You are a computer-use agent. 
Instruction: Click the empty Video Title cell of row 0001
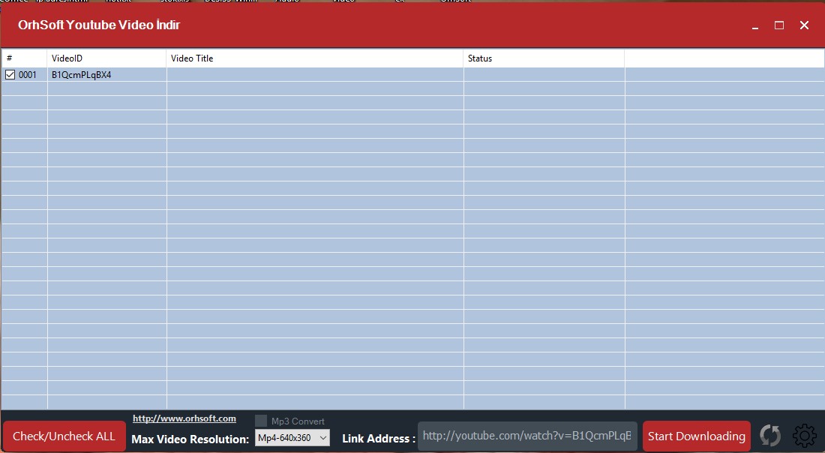tap(314, 75)
